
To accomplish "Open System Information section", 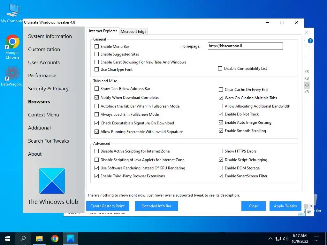I will coord(50,36).
